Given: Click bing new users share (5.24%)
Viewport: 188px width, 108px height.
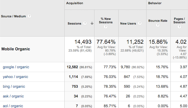Looking at the screenshot, I should point(139,87).
